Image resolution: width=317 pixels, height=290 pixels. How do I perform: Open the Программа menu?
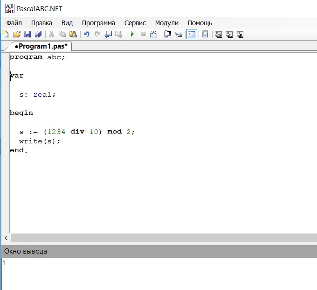pyautogui.click(x=98, y=23)
